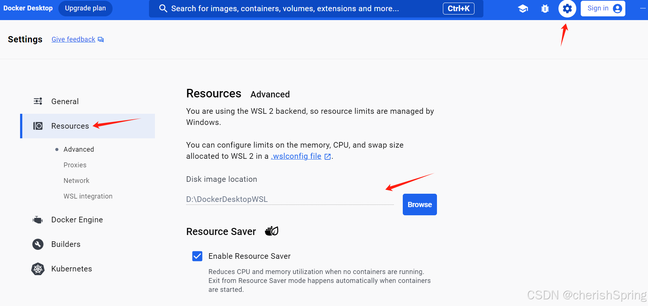Click the Builders wrench icon

click(38, 244)
